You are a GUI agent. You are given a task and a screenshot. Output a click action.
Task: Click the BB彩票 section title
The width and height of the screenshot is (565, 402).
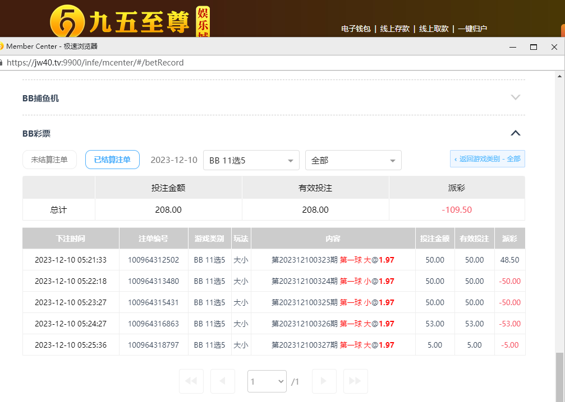coord(36,133)
